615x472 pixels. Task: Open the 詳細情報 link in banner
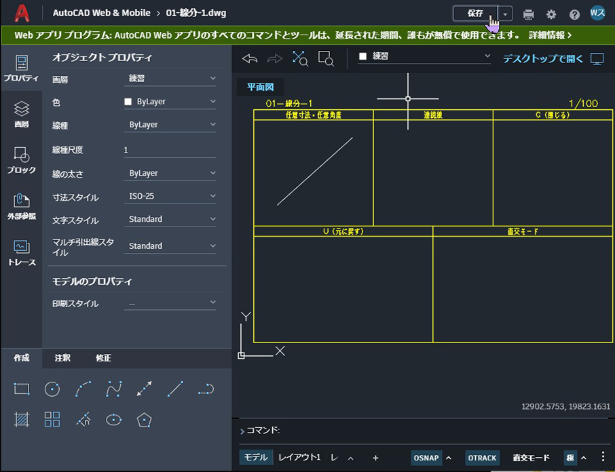pos(550,35)
